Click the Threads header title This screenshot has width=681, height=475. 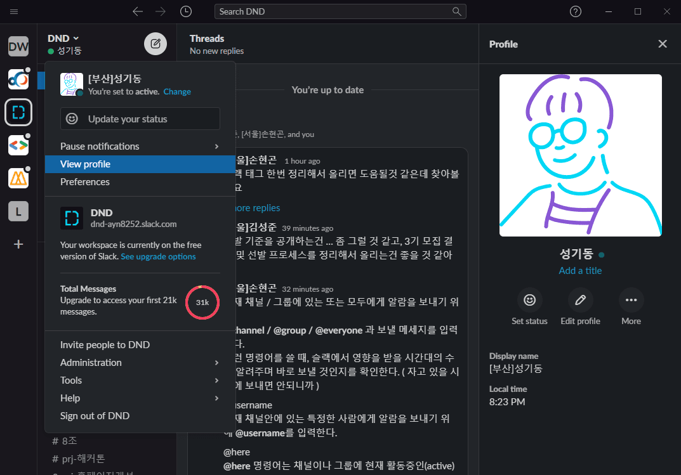(207, 39)
